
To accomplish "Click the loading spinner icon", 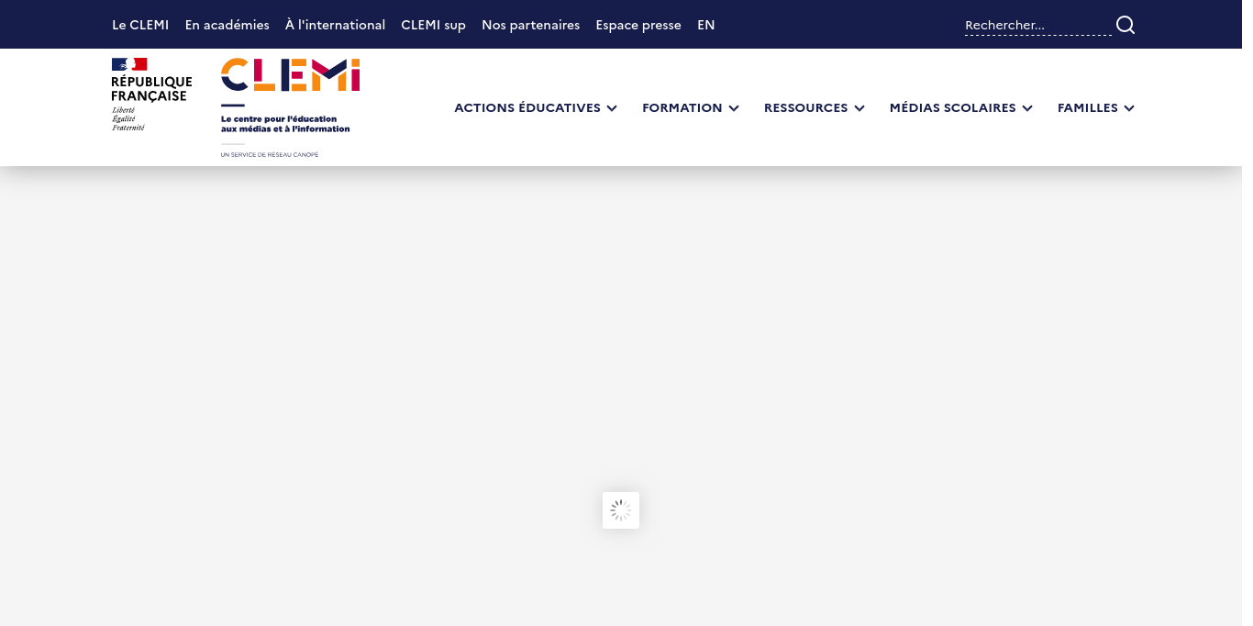I will pos(621,510).
